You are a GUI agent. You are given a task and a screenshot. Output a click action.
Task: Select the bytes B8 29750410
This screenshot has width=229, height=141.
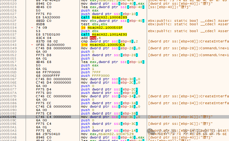[x=48, y=134]
